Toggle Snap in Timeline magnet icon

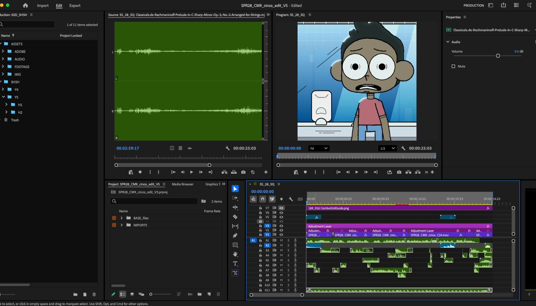coord(263,199)
